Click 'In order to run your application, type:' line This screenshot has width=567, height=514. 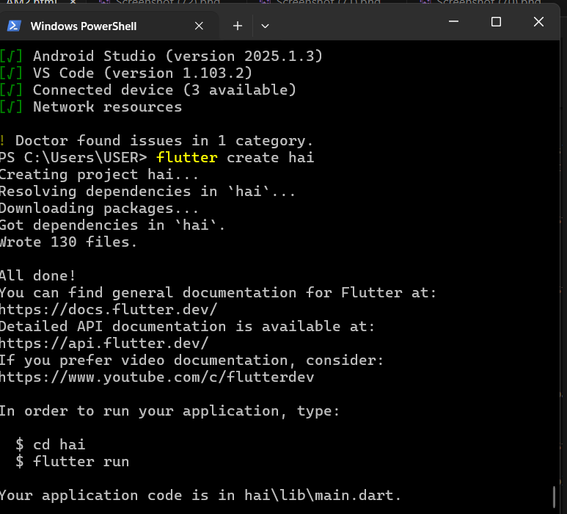click(169, 411)
